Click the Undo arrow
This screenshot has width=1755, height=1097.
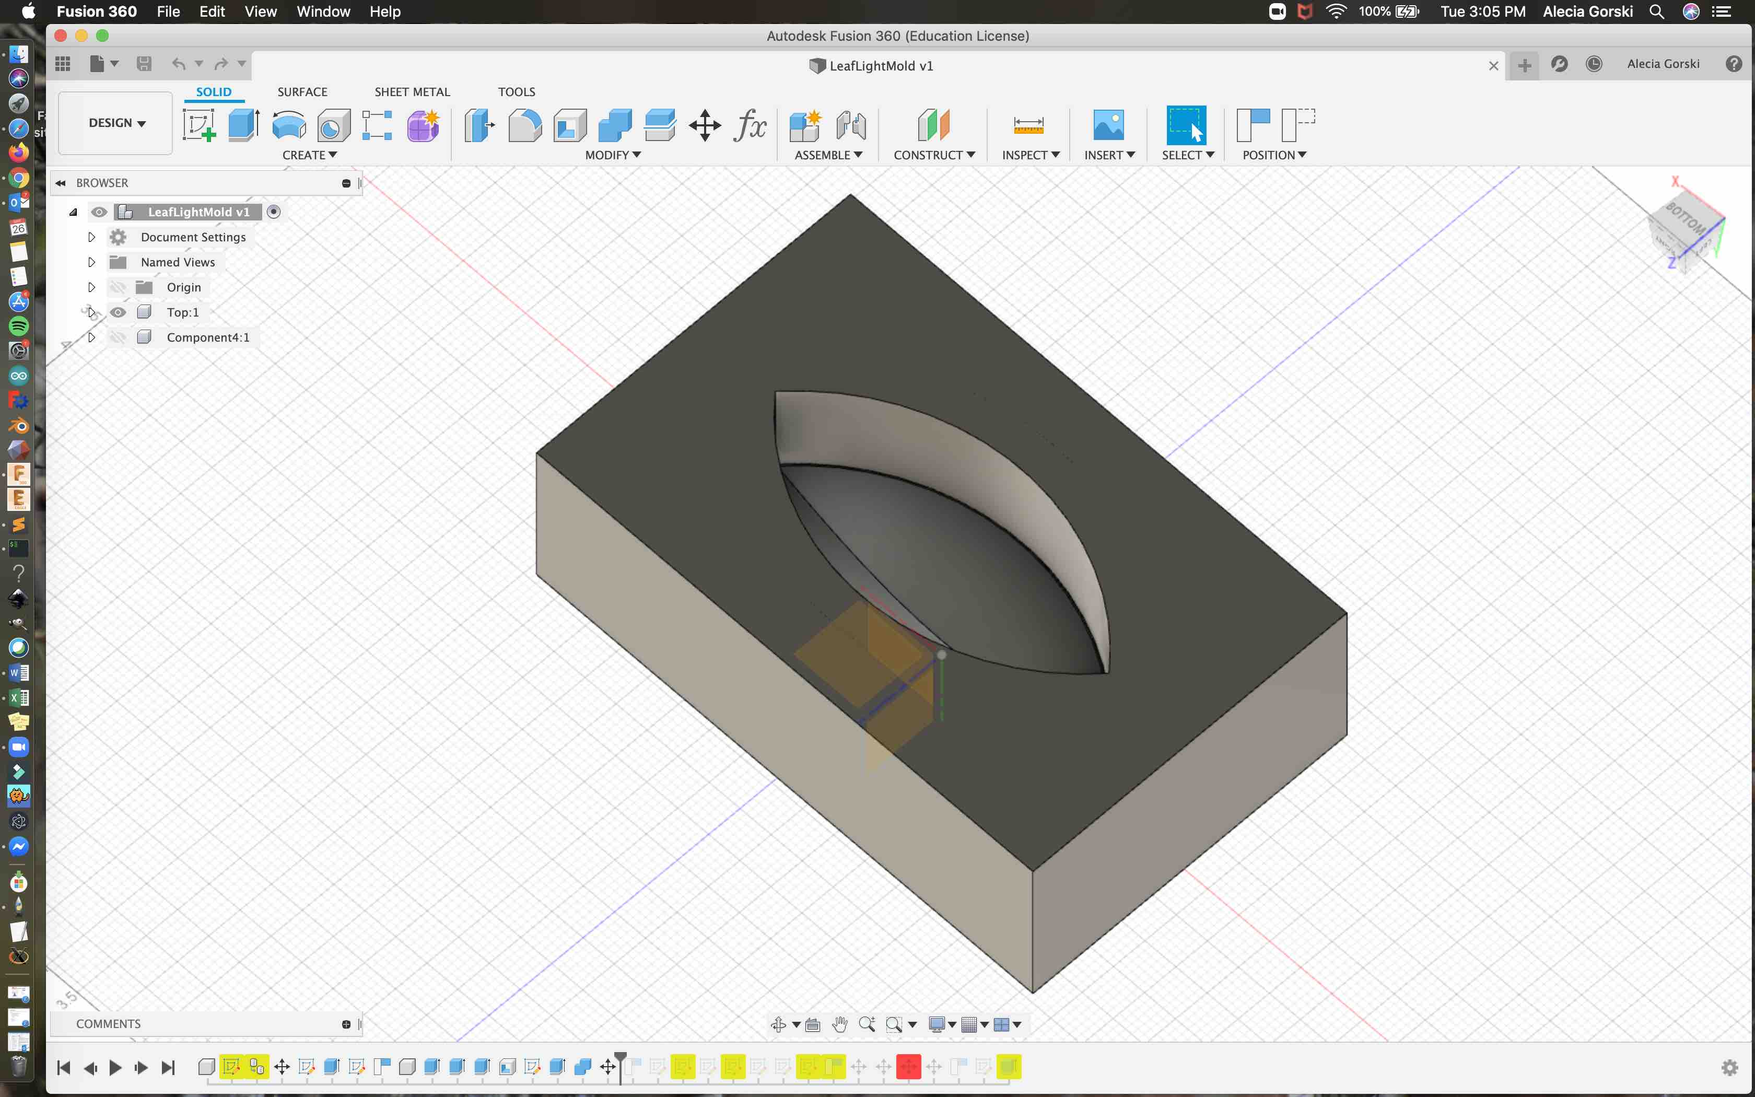179,64
